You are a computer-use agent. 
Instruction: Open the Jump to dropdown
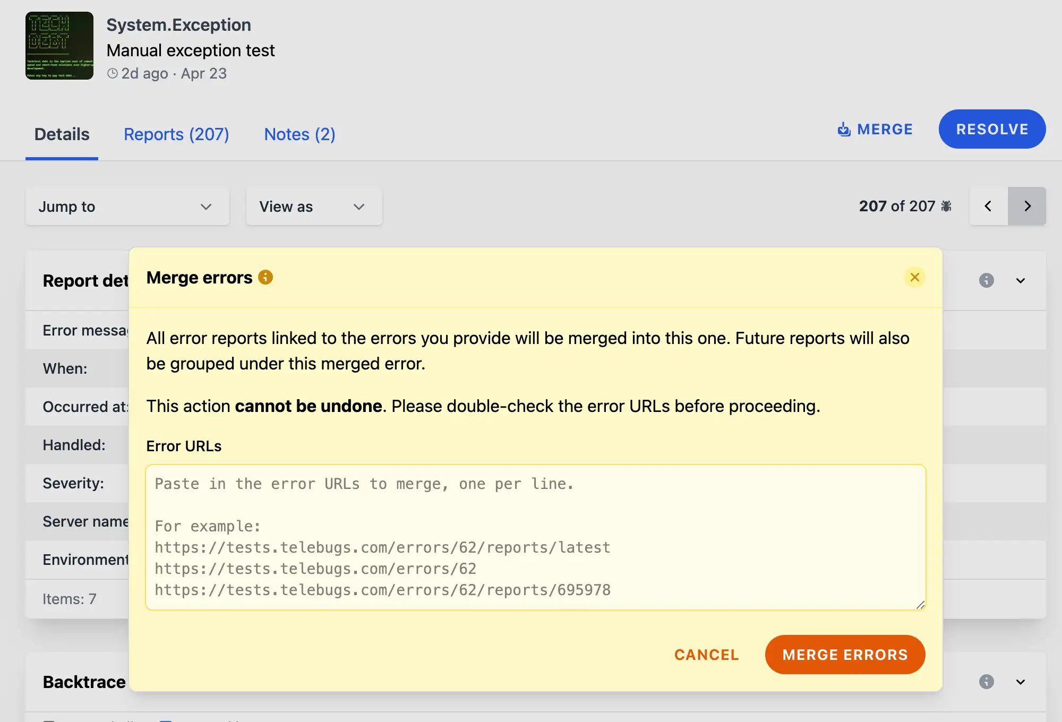[127, 207]
